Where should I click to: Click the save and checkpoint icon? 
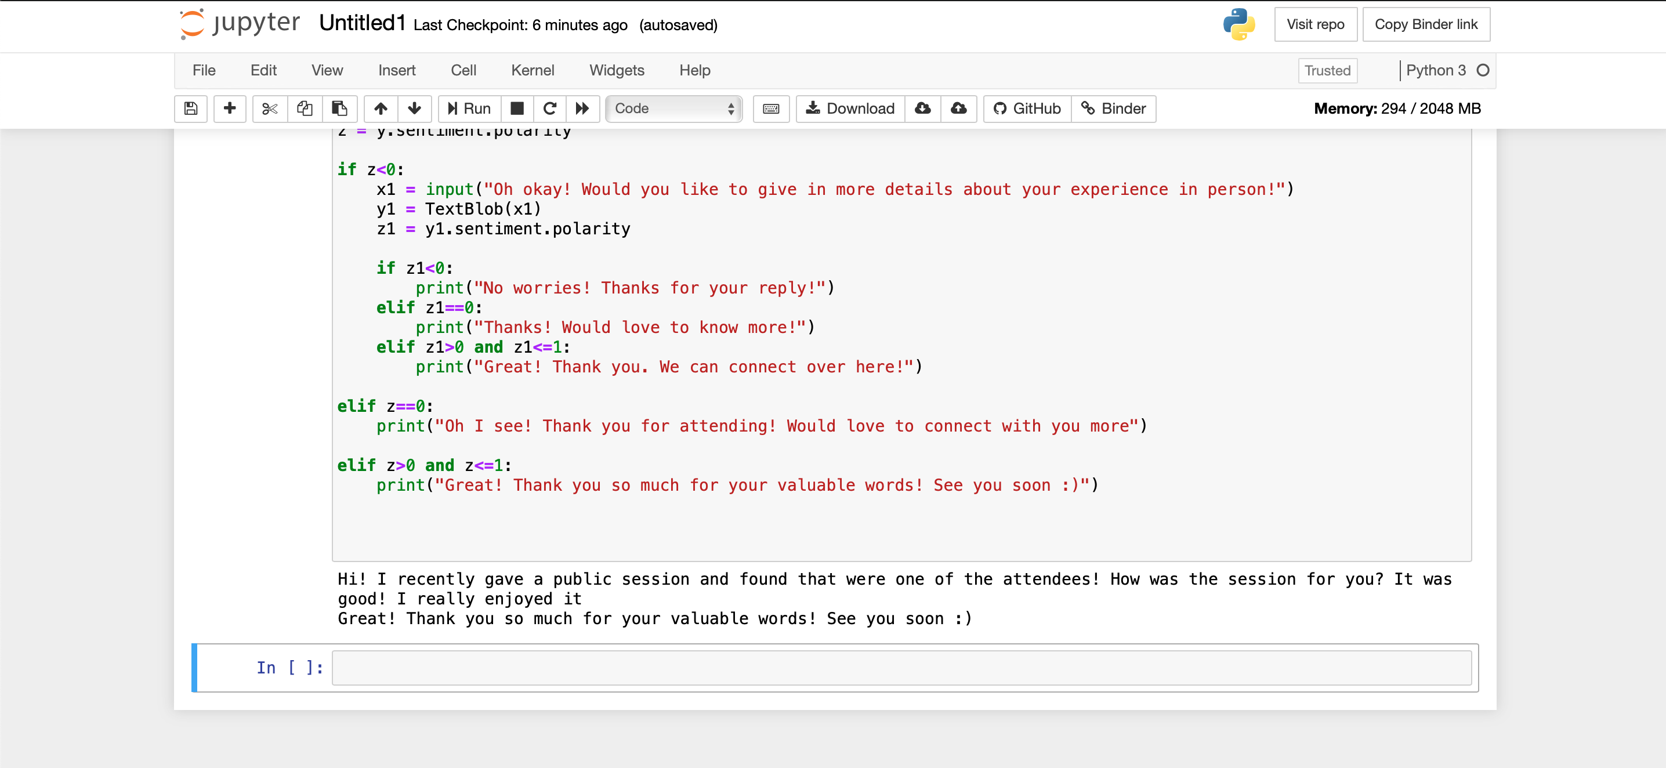coord(191,108)
